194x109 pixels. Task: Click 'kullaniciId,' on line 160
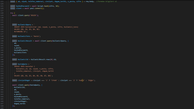[20, 87]
